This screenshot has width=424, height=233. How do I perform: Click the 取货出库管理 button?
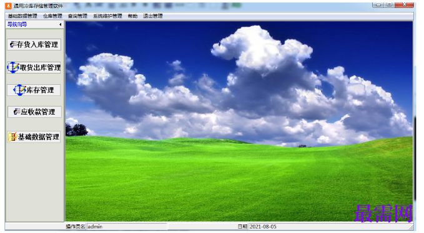tap(34, 67)
